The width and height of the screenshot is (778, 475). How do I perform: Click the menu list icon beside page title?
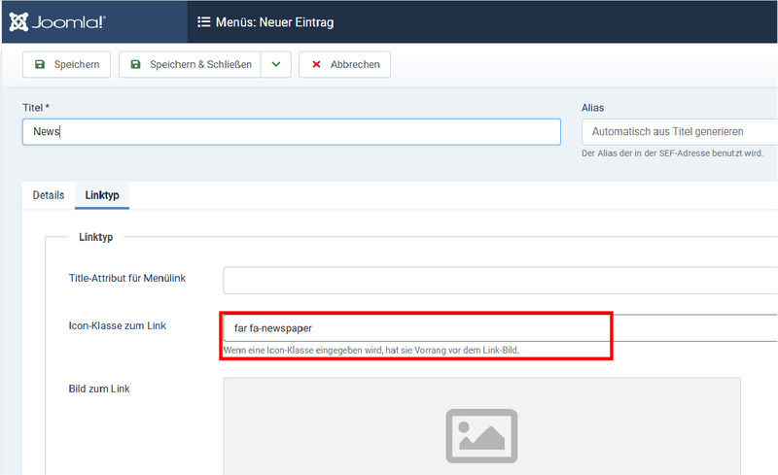204,21
